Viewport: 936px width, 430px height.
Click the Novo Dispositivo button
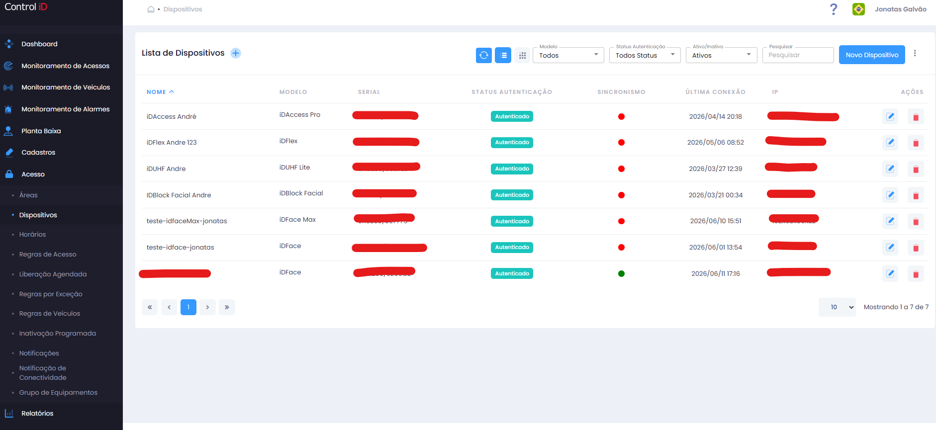coord(872,55)
